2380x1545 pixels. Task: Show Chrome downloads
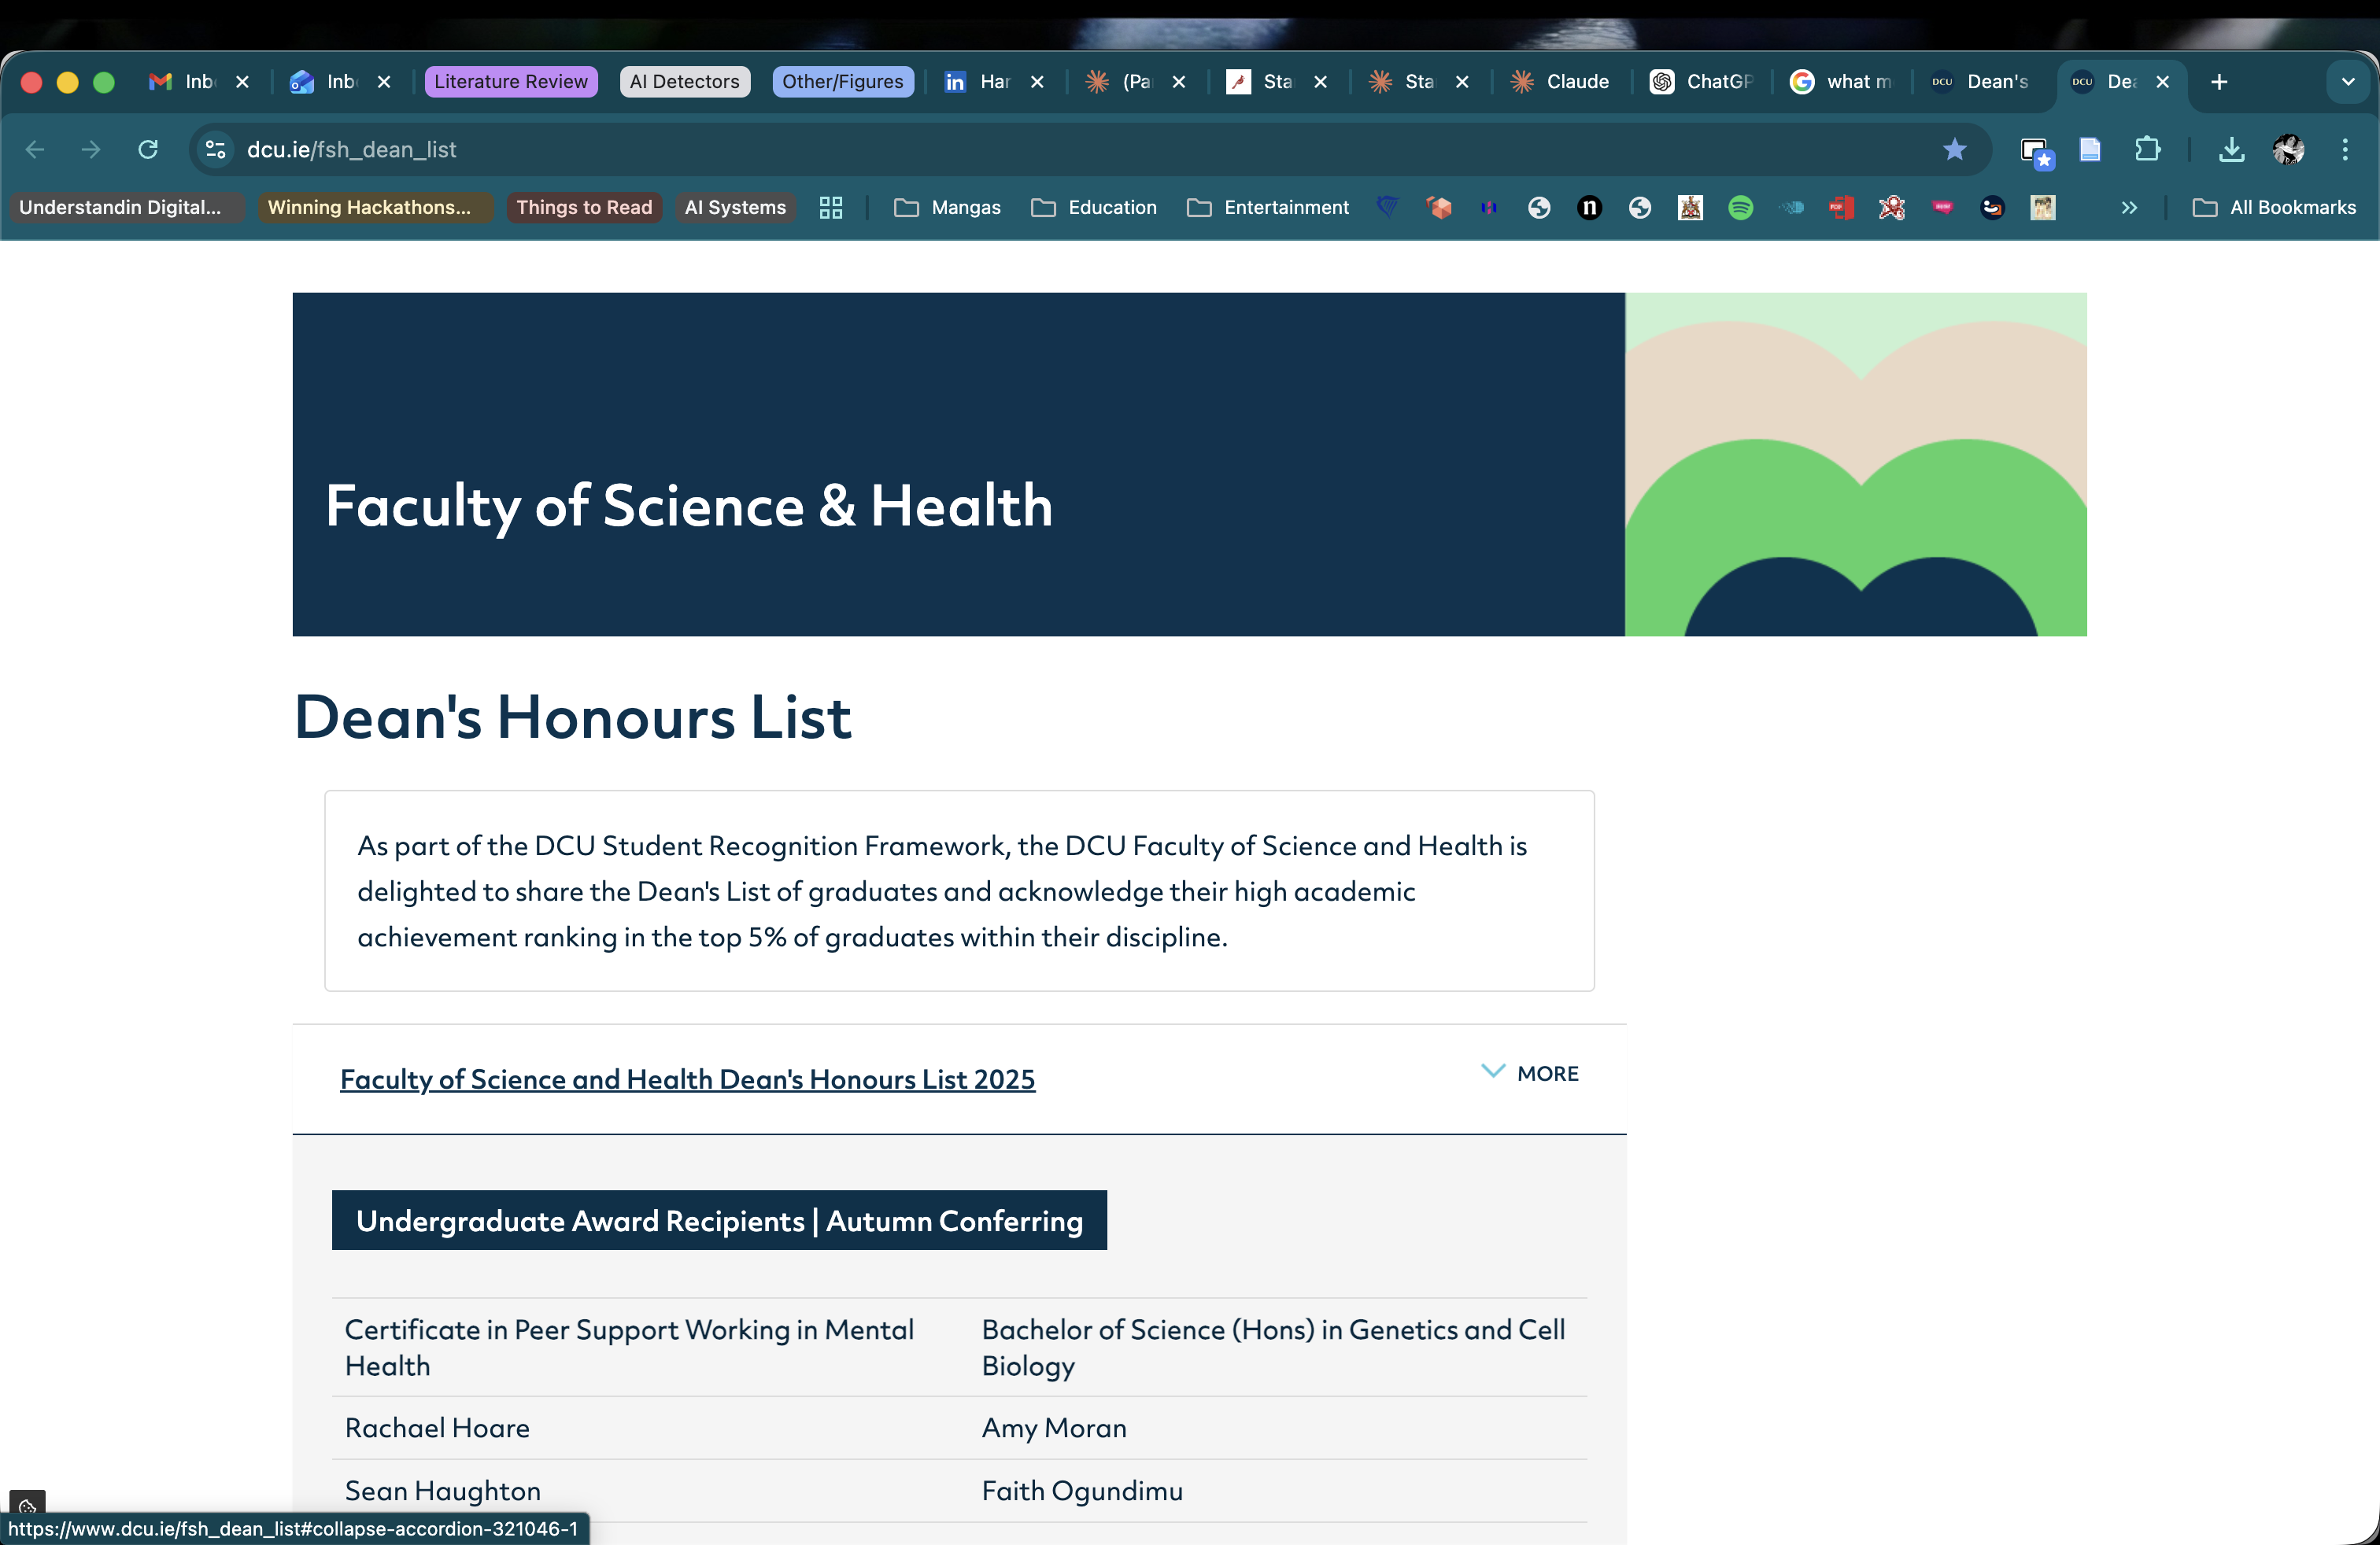tap(2231, 150)
